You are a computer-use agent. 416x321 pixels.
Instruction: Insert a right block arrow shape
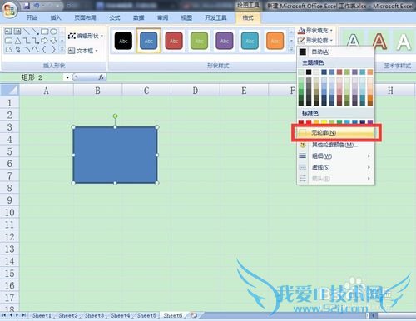[x=44, y=41]
